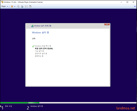Expand the power options dropdown arrow
Image resolution: width=137 pixels, height=111 pixels.
click(15, 6)
